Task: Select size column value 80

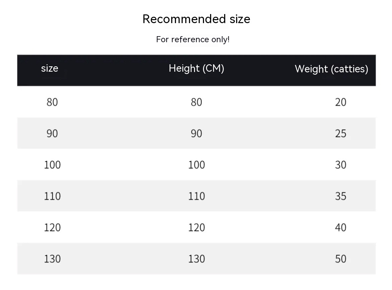Action: 52,102
